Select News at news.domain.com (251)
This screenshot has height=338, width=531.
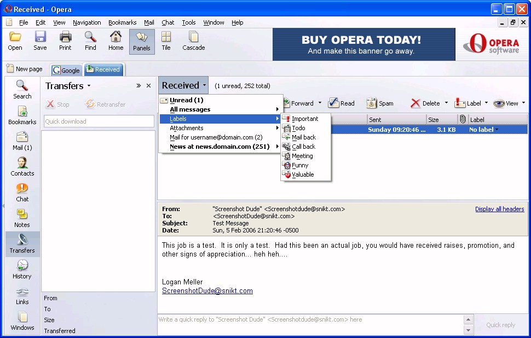point(221,147)
